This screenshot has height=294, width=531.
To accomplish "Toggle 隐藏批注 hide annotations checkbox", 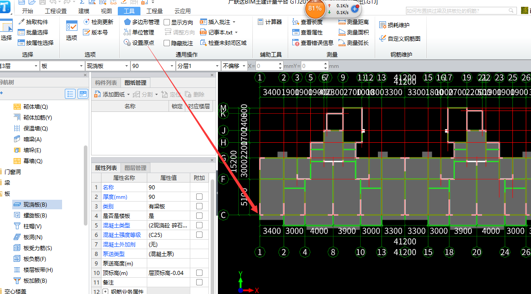I will 167,43.
